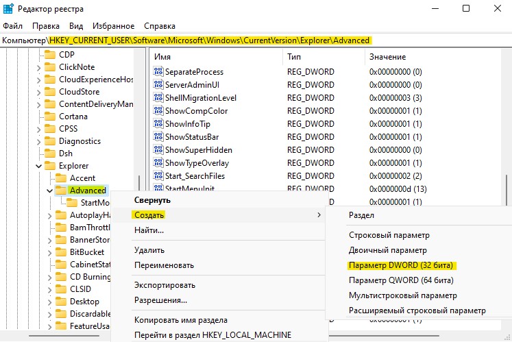Select Копировать имя раздела
This screenshot has width=512, height=342.
point(219,320)
